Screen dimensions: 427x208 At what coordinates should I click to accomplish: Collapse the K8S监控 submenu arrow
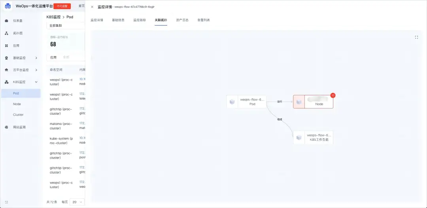tap(36, 82)
